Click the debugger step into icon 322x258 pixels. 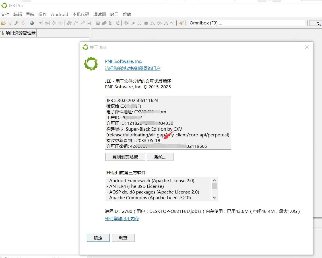(152, 23)
